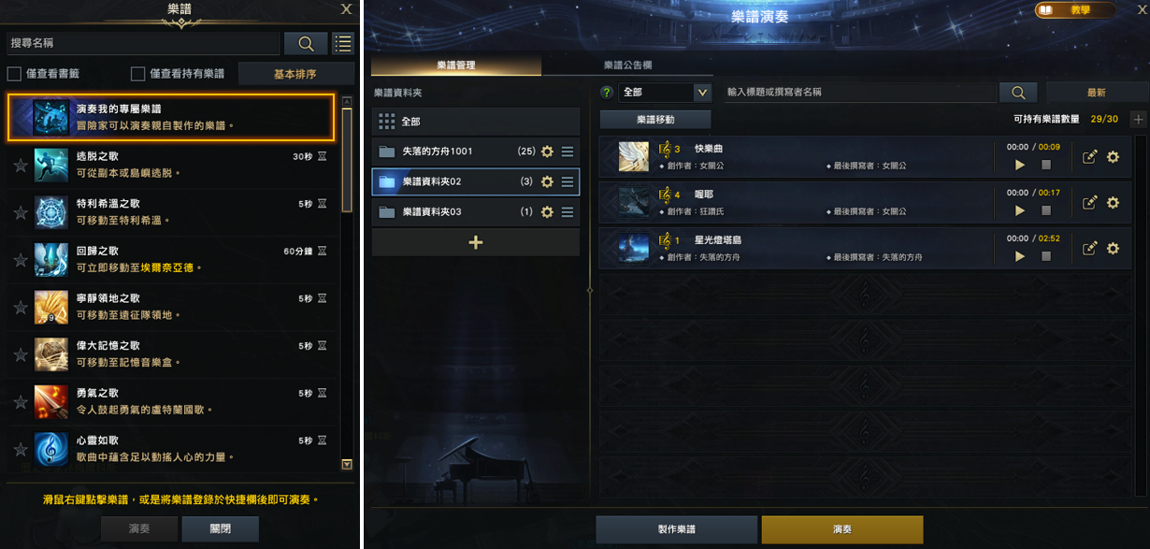This screenshot has height=549, width=1150.
Task: Switch to the 樂譜公告欄 tab
Action: [627, 65]
